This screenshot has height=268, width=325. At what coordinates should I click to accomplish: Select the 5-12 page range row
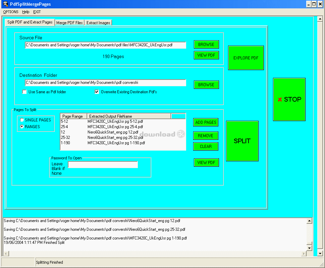123,121
